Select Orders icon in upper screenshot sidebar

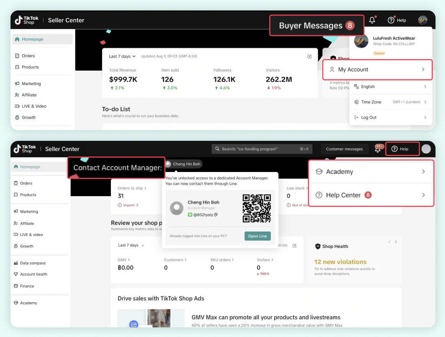pyautogui.click(x=17, y=56)
